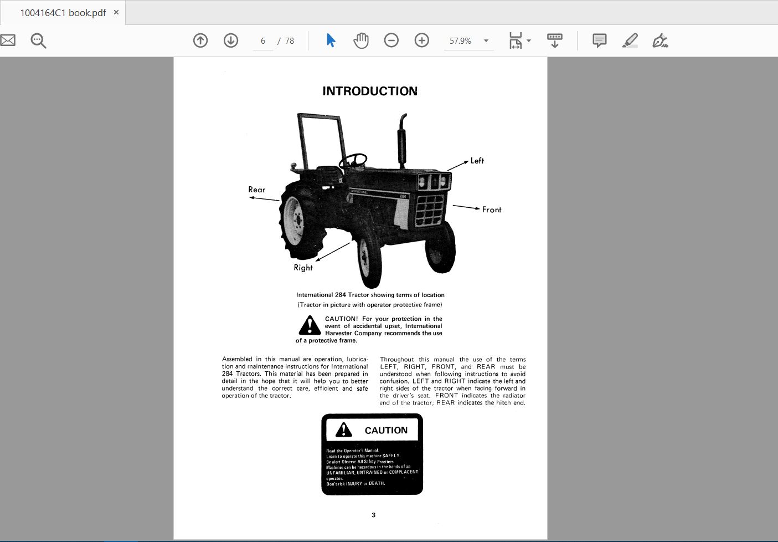Close the 1004164C1 book.pdf tab
778x542 pixels.
pos(116,12)
